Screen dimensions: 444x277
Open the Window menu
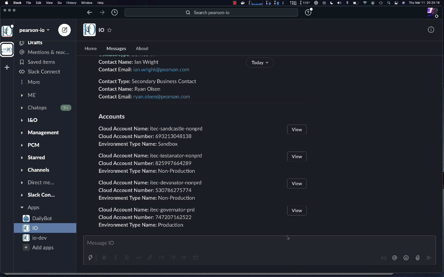pos(87,3)
